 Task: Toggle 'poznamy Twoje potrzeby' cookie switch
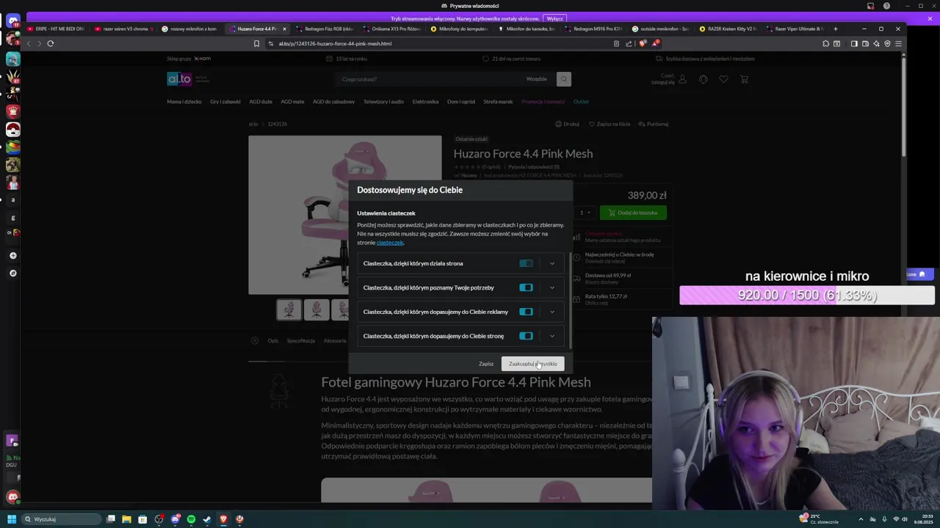click(526, 287)
